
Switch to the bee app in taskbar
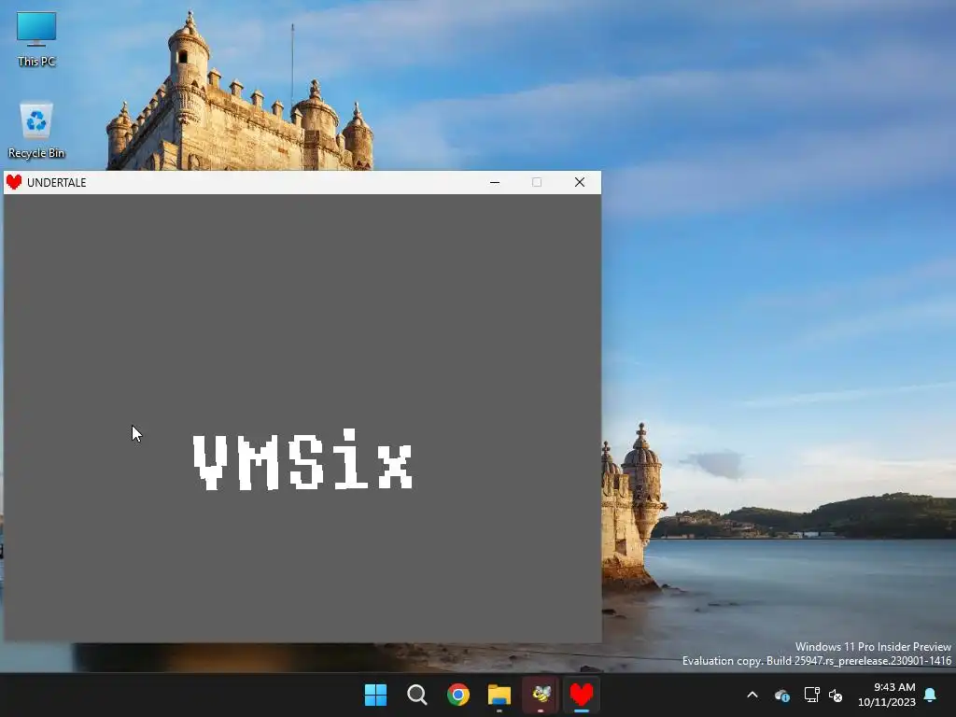[x=541, y=695]
